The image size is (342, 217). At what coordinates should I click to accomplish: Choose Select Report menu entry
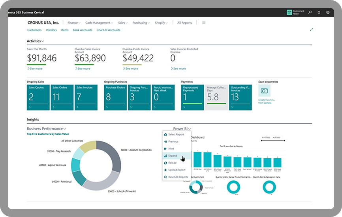point(177,135)
